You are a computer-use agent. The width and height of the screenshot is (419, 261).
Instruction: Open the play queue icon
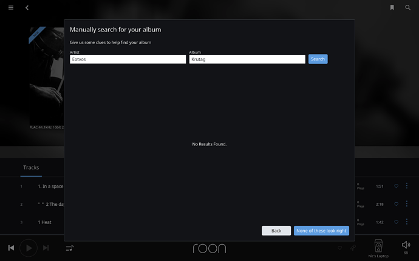click(70, 248)
